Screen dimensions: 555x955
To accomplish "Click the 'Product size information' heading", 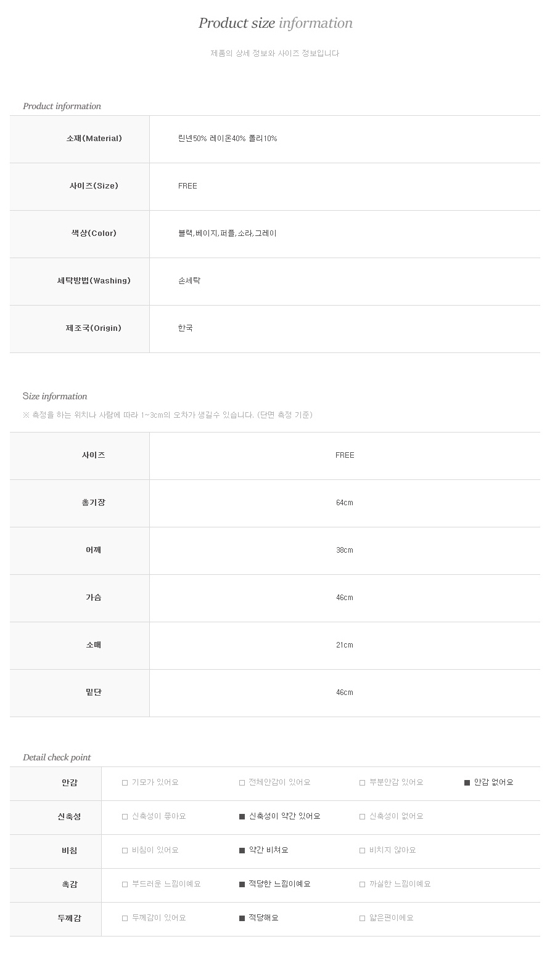I will (x=276, y=23).
